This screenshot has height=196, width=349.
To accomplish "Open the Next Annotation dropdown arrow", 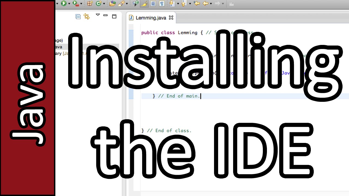I will tap(178, 4).
